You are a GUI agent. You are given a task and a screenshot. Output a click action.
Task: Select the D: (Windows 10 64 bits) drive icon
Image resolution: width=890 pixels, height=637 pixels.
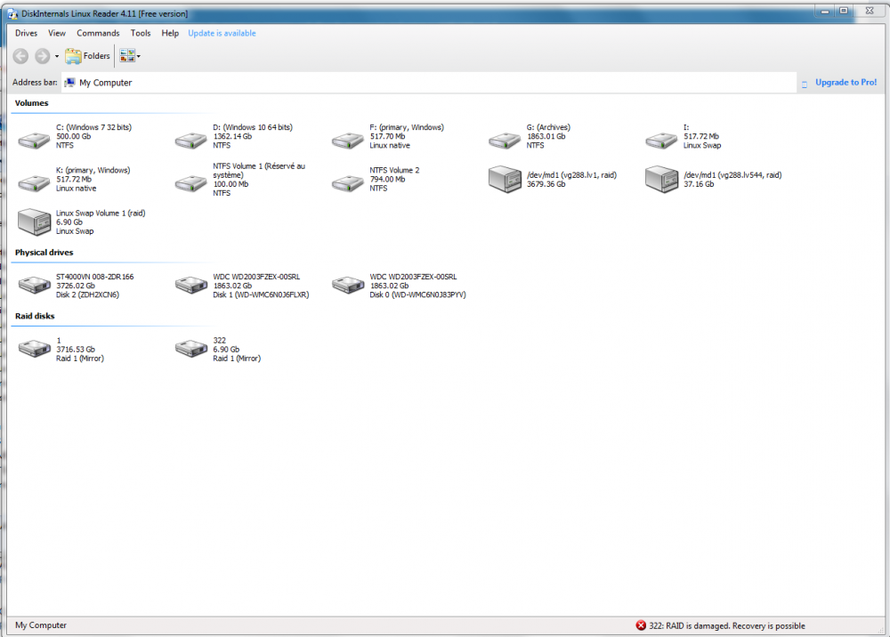tap(191, 140)
